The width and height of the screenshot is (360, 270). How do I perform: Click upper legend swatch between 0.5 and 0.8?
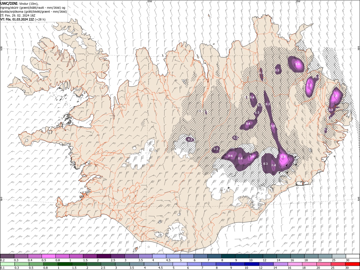[49, 256]
